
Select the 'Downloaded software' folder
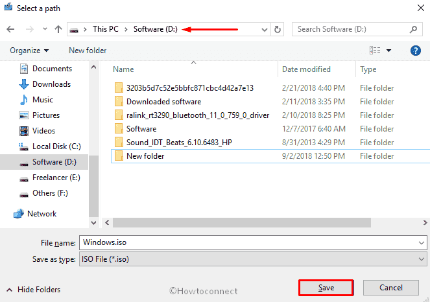pos(163,102)
